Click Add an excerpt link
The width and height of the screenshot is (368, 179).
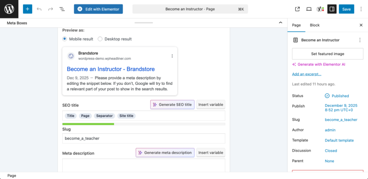(307, 74)
